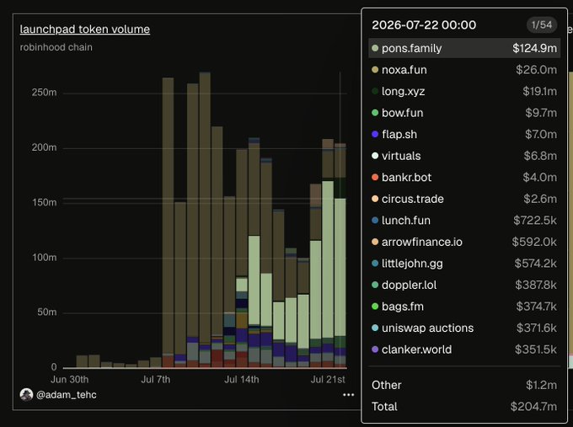Image resolution: width=573 pixels, height=427 pixels.
Task: Click the $26.0m noxa.fun value
Action: pyautogui.click(x=537, y=70)
